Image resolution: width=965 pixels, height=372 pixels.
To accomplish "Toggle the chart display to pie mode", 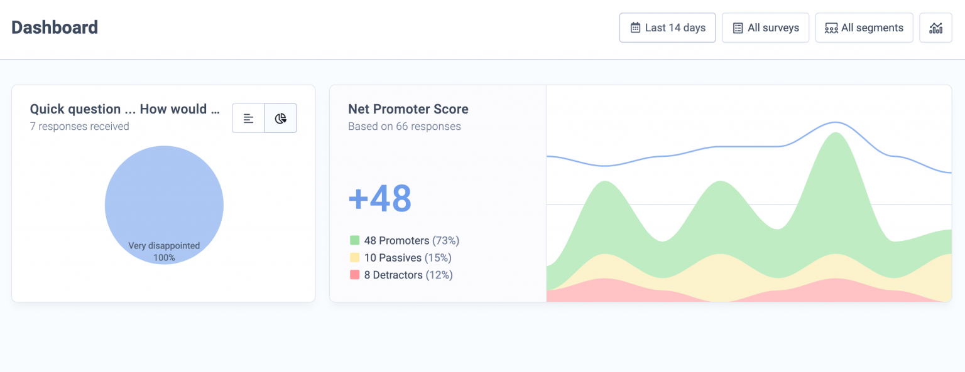I will (280, 118).
